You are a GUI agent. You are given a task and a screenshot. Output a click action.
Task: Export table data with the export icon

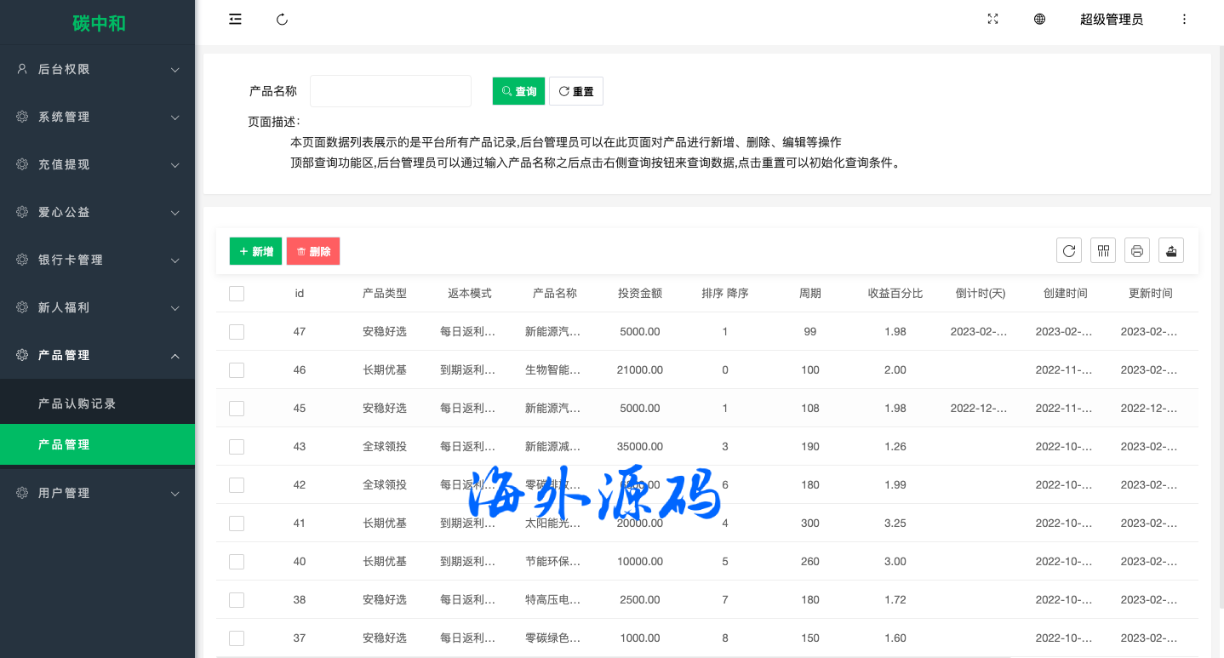click(x=1171, y=251)
